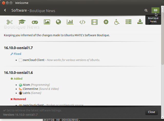Click the 16.10.0-xenial1.7 heading

click(18, 48)
